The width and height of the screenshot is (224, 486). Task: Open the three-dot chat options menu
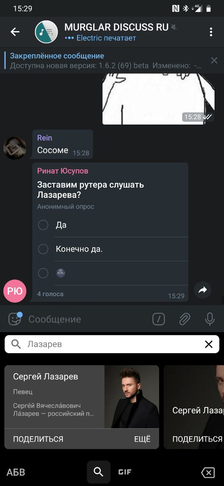pyautogui.click(x=211, y=32)
